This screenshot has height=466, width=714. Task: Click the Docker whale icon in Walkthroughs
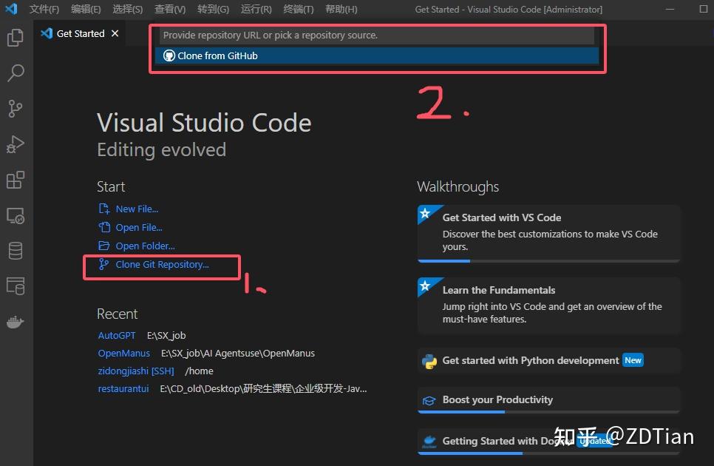[x=429, y=441]
